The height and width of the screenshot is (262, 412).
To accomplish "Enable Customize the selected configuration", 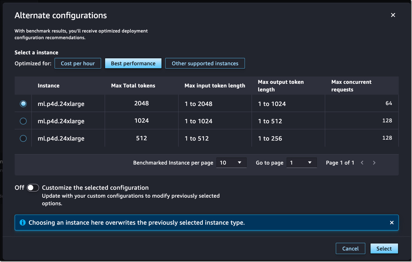I will (x=33, y=188).
